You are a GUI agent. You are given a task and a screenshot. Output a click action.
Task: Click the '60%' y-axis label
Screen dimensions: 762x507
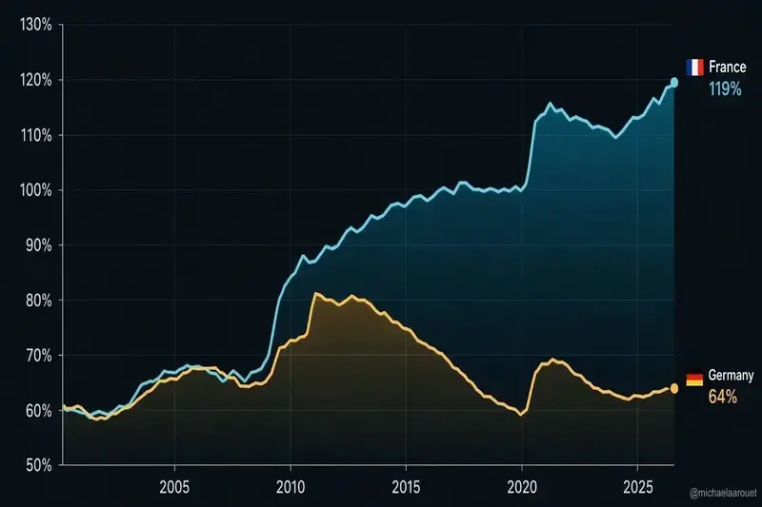[39, 411]
